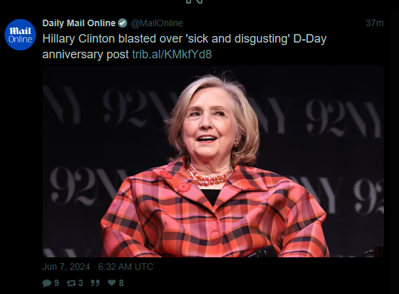Open the Mail Online profile avatar
The height and width of the screenshot is (294, 399).
point(20,35)
